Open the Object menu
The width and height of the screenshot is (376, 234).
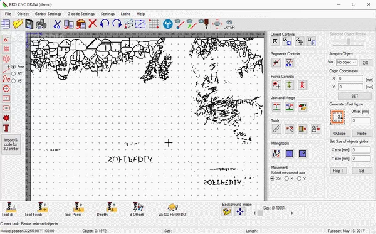[x=23, y=14]
